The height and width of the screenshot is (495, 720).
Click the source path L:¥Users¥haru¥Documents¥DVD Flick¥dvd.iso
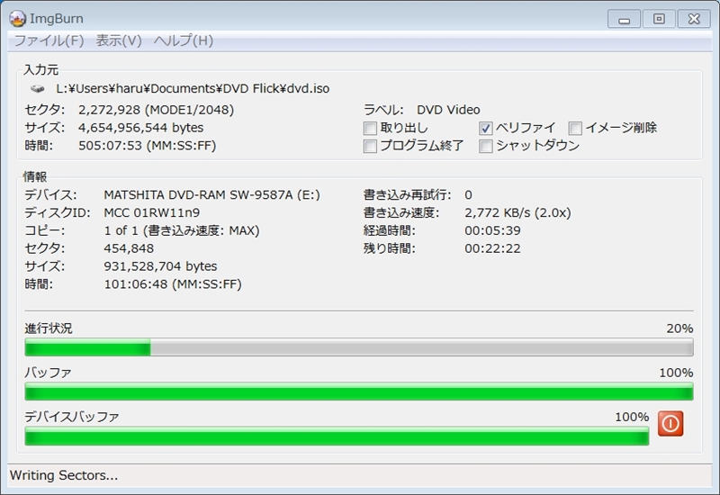[193, 88]
